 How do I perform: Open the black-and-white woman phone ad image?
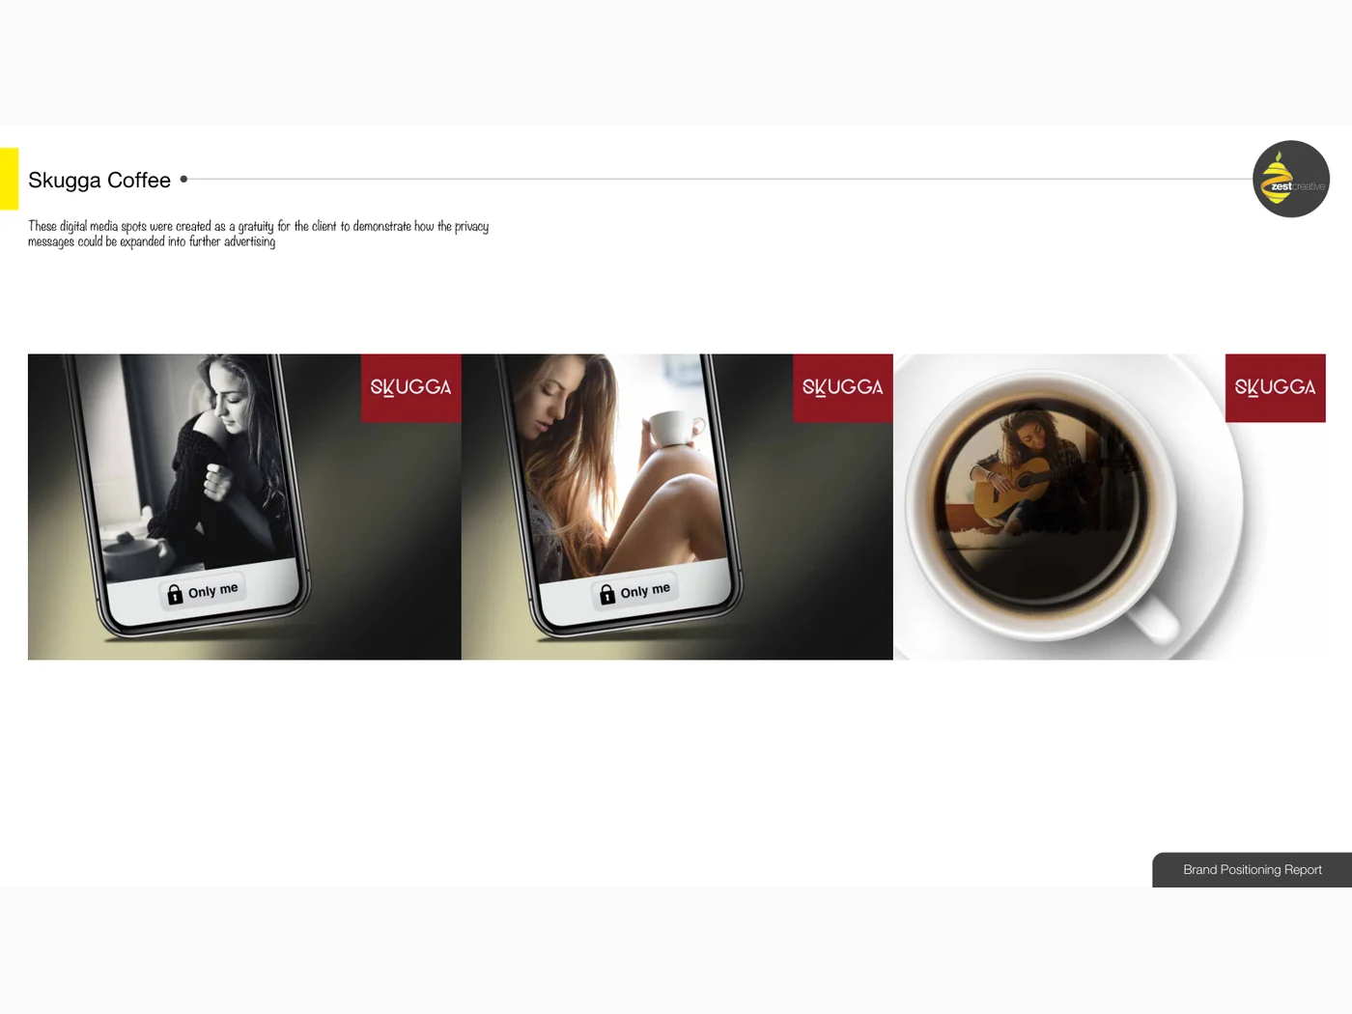pyautogui.click(x=244, y=507)
